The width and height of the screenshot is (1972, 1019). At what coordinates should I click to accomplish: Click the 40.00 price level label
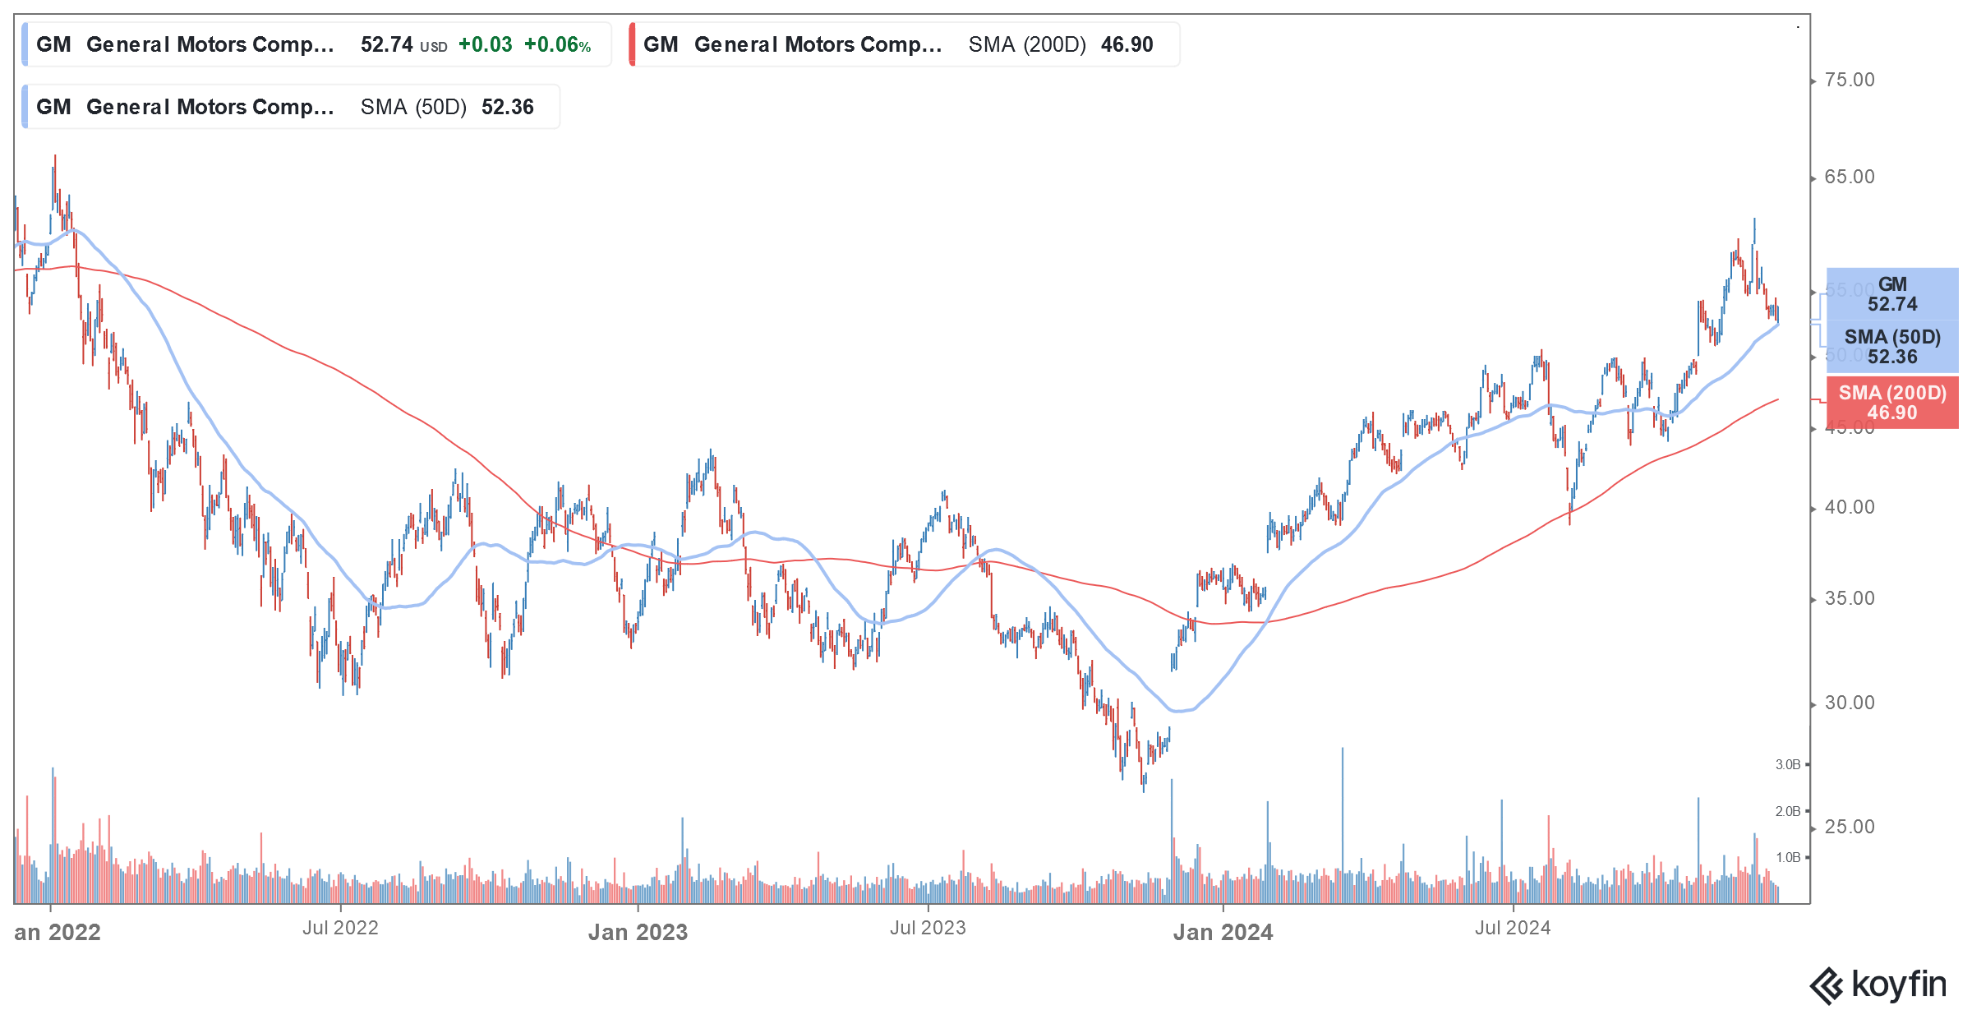pyautogui.click(x=1850, y=507)
